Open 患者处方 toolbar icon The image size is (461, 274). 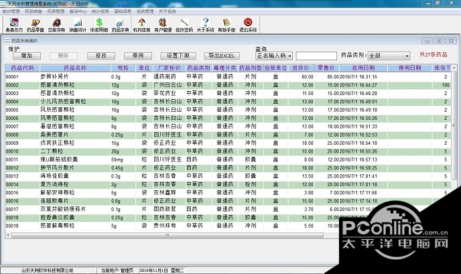pyautogui.click(x=14, y=25)
